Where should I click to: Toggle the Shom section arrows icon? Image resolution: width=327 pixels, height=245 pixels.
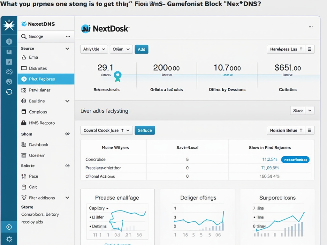[67, 134]
